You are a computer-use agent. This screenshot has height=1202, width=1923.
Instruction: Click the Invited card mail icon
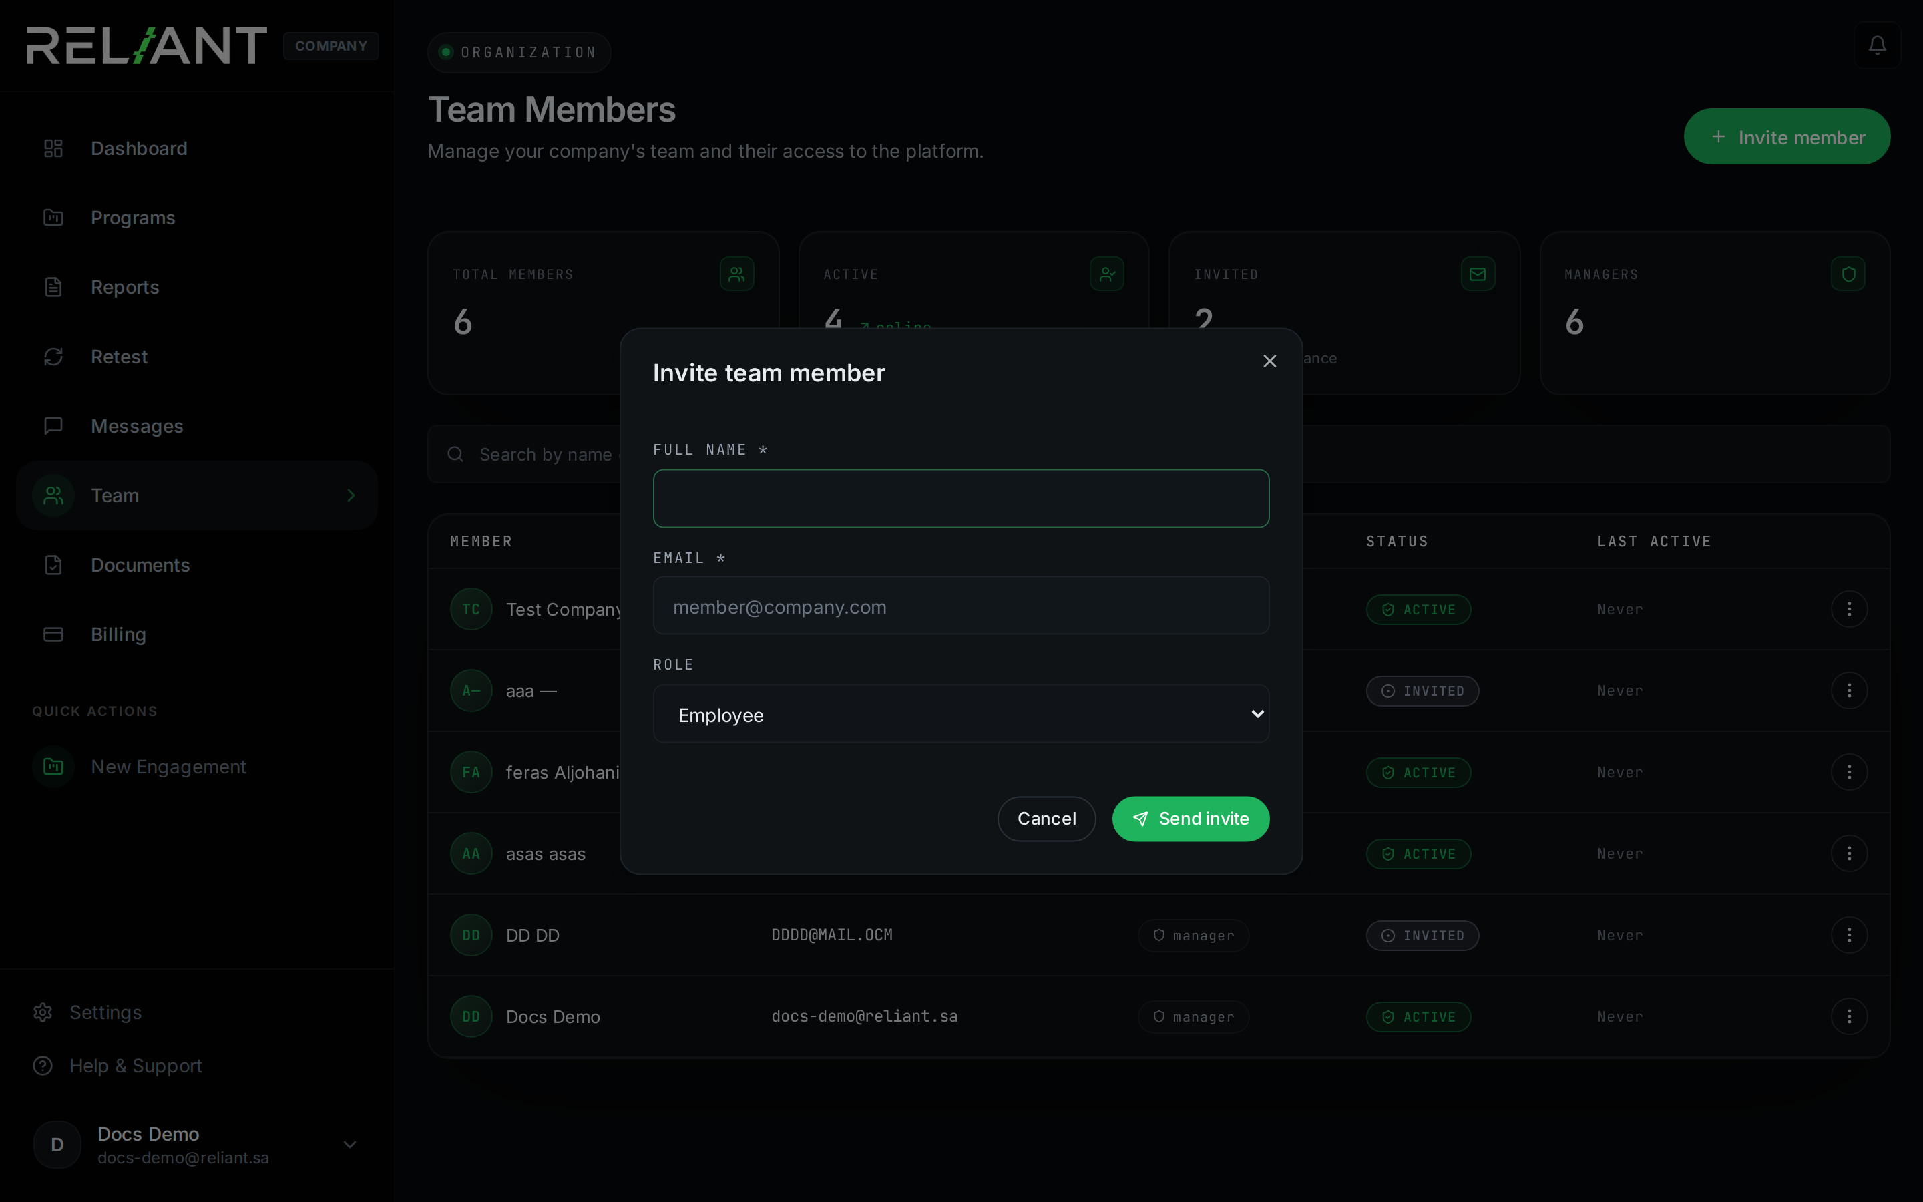pos(1477,274)
